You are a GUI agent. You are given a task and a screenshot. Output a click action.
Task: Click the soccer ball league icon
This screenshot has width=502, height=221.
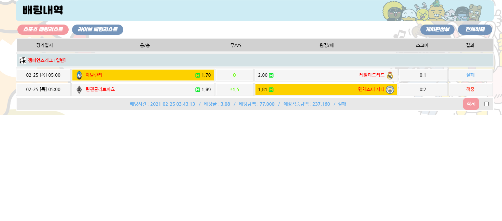[x=23, y=60]
